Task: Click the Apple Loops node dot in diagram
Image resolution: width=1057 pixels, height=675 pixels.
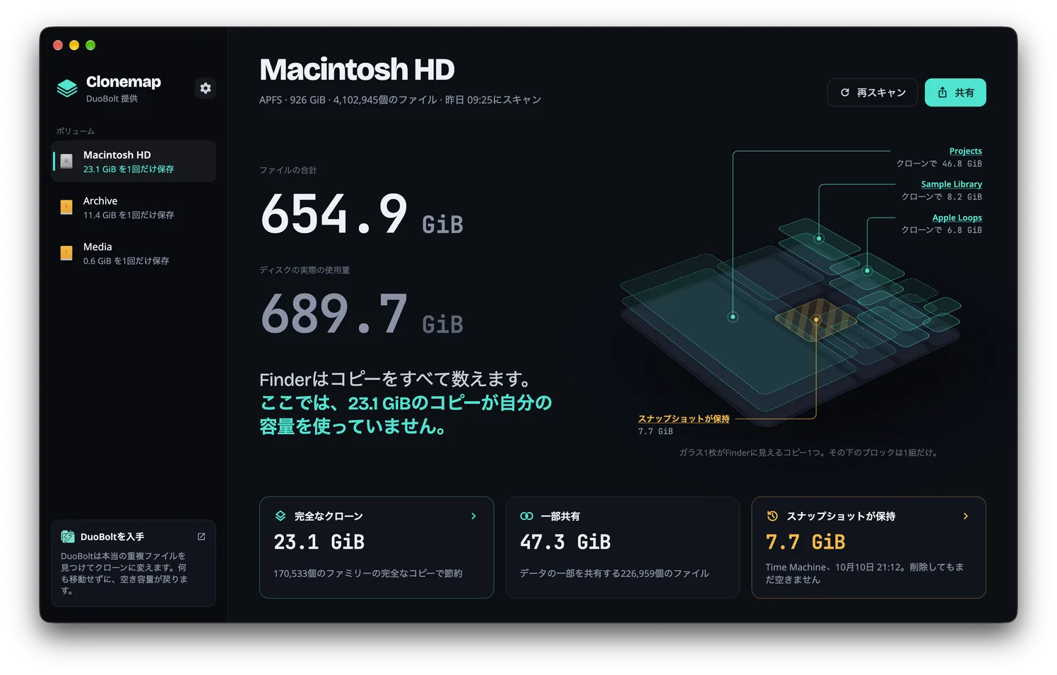Action: (867, 271)
